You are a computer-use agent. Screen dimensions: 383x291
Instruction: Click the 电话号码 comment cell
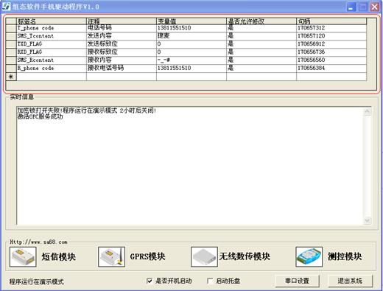122,28
